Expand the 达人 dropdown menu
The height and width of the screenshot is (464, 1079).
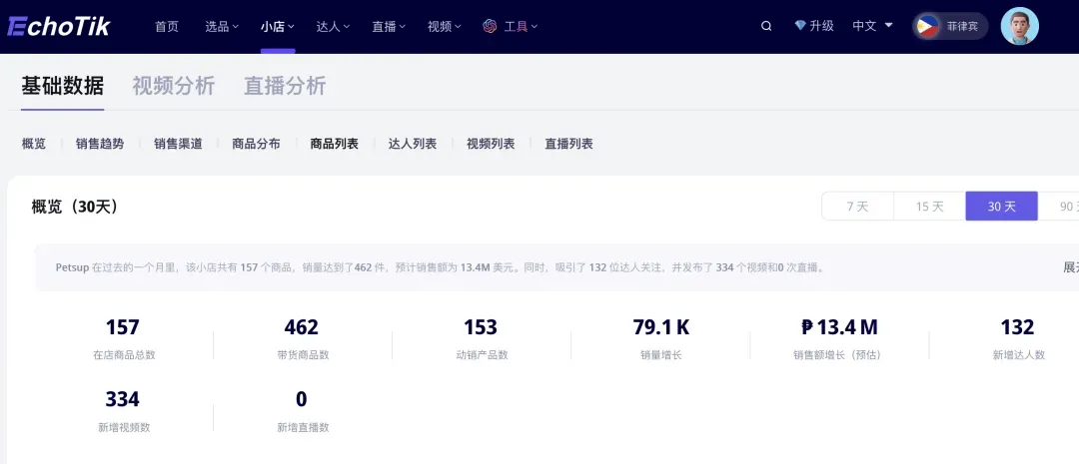[x=333, y=26]
